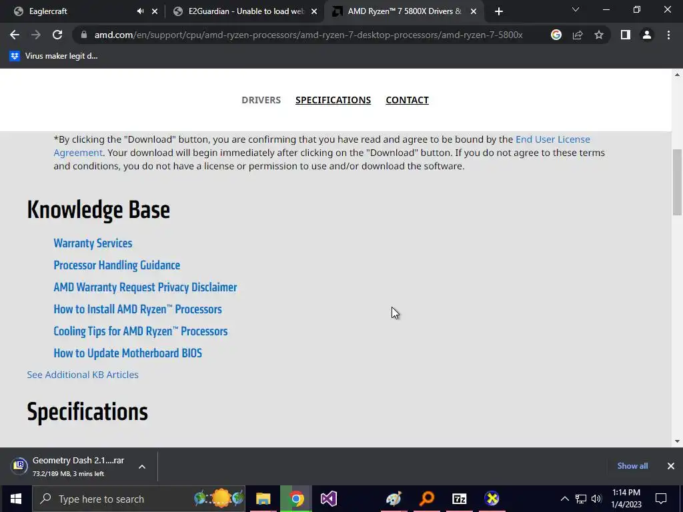
Task: Click the taskbar search box
Action: point(139,499)
